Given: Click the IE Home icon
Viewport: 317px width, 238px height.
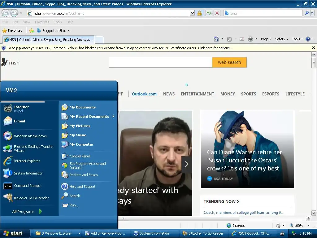Looking at the screenshot, I should click(216, 39).
